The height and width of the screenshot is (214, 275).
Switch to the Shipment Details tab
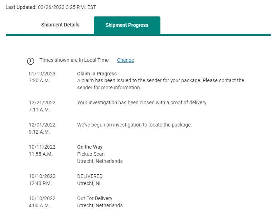click(x=60, y=25)
